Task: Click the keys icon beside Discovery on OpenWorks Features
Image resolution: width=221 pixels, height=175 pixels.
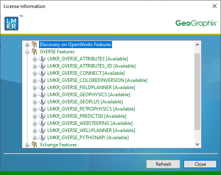Action: [x=34, y=45]
